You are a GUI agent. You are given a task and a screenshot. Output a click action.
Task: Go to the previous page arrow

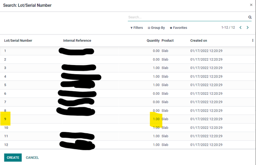(x=240, y=28)
